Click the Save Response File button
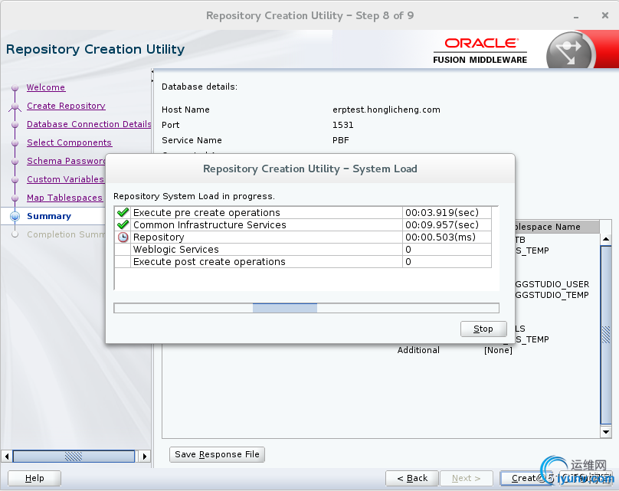This screenshot has width=619, height=491. point(217,454)
